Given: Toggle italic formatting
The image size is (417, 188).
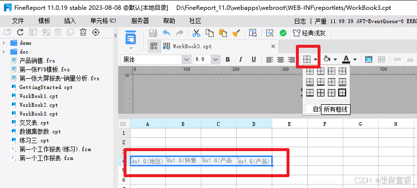Looking at the screenshot, I should tap(241, 60).
